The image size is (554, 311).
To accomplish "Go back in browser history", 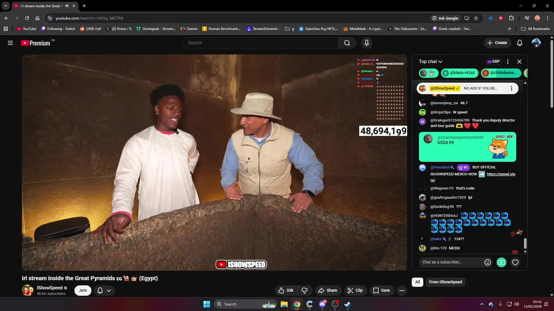I will click(6, 18).
